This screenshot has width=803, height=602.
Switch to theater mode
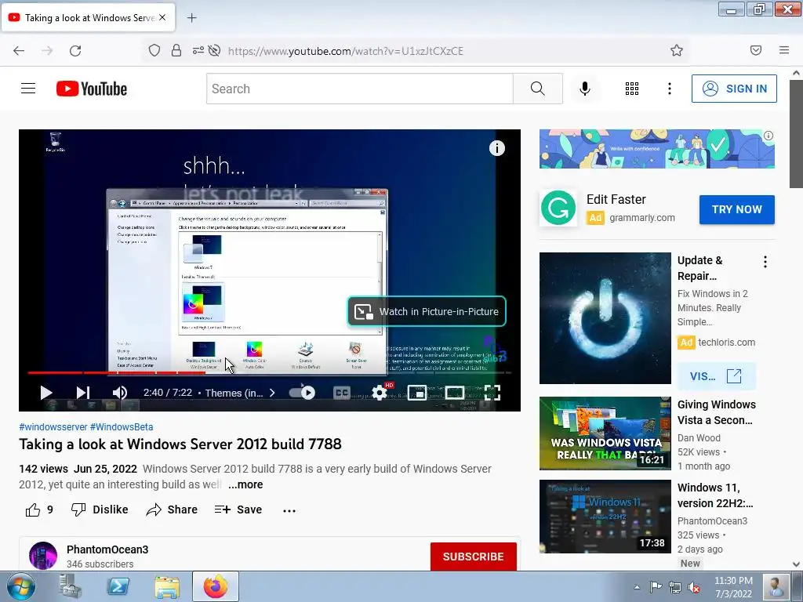coord(455,393)
